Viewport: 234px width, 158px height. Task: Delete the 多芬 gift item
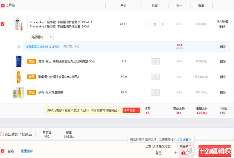tap(223, 92)
